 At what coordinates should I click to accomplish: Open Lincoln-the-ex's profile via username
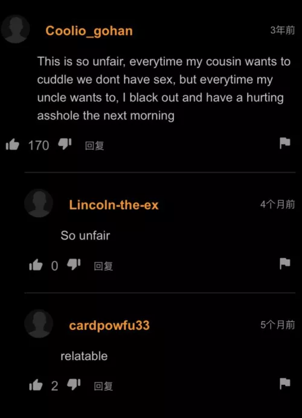tap(114, 205)
